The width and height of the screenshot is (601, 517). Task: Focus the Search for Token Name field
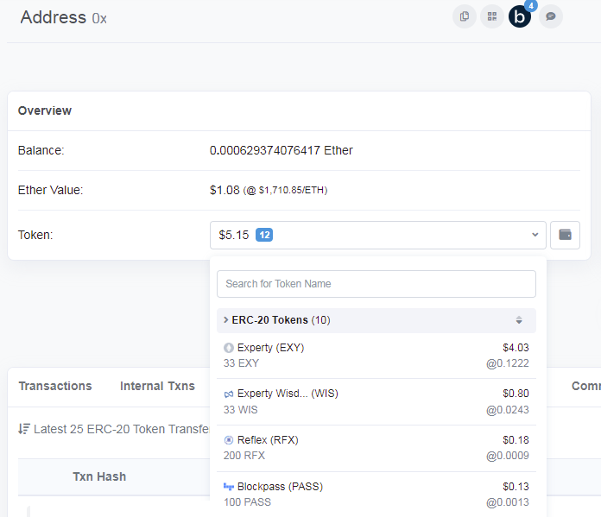coord(376,284)
